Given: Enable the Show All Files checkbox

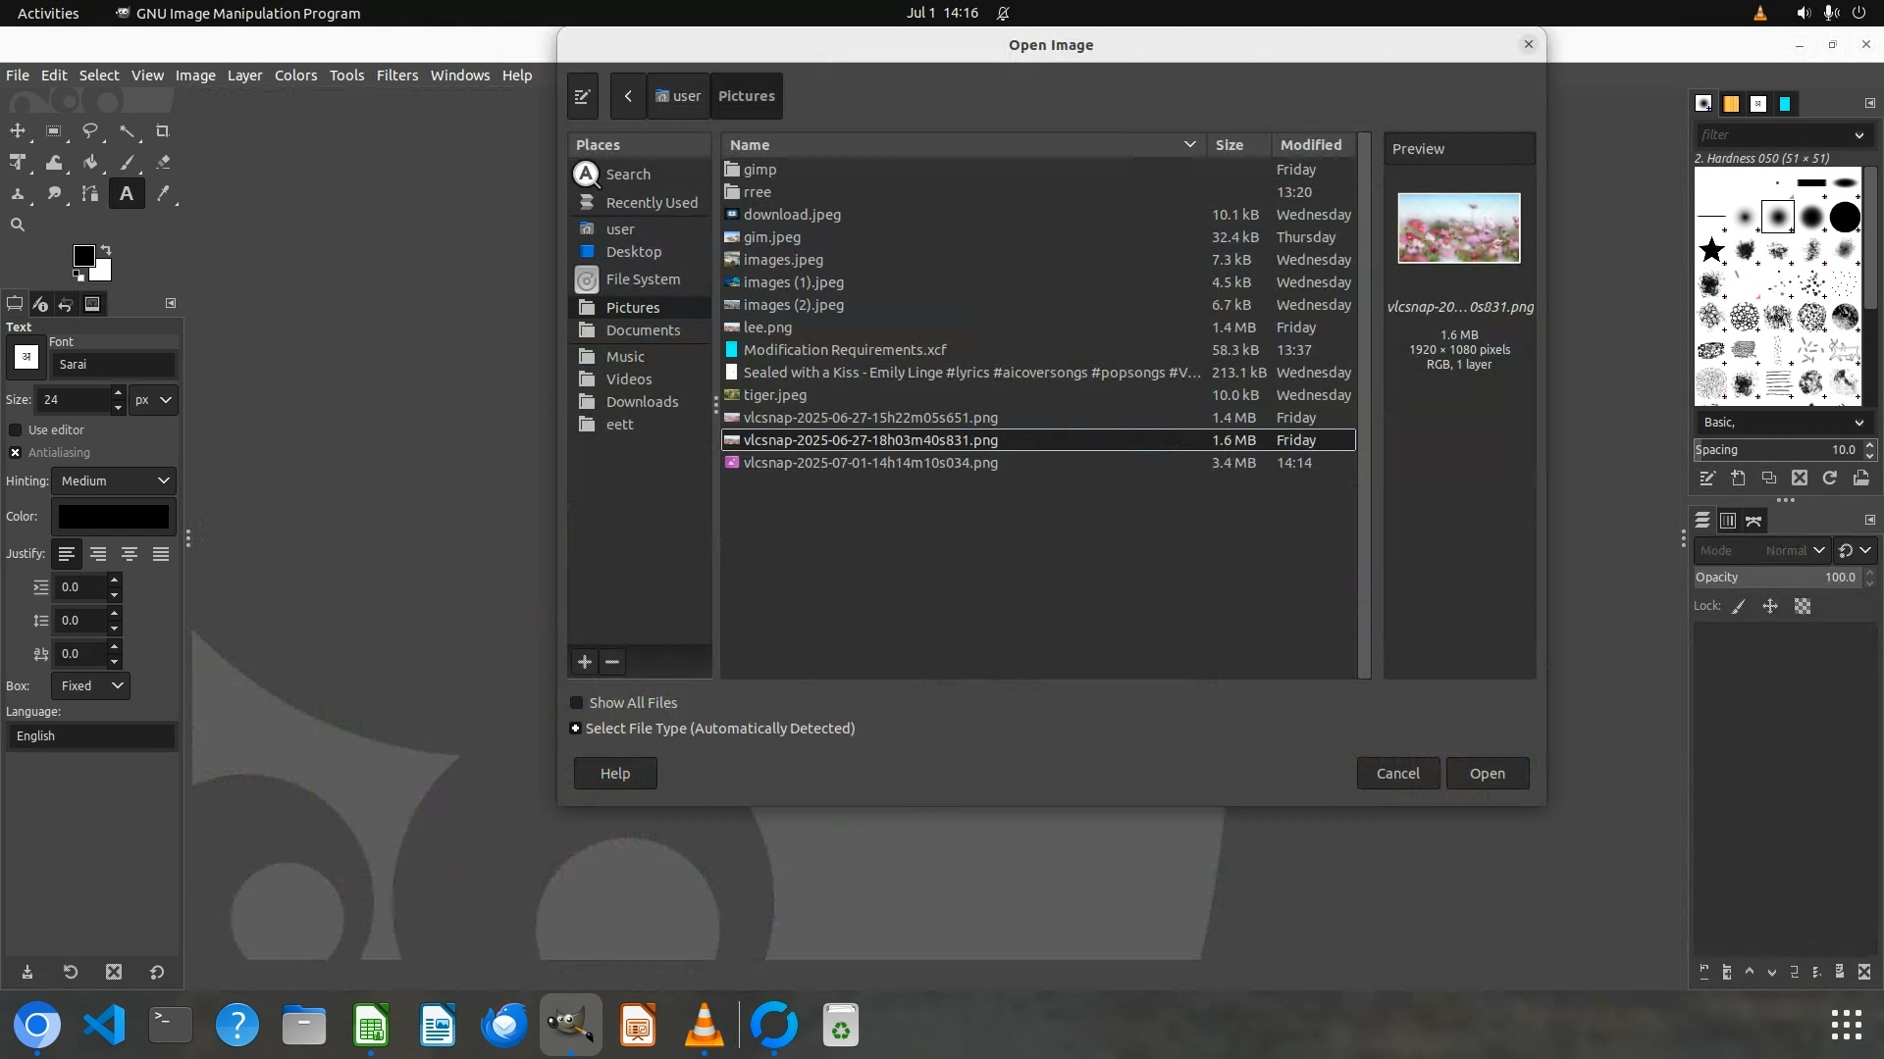Looking at the screenshot, I should point(577,703).
